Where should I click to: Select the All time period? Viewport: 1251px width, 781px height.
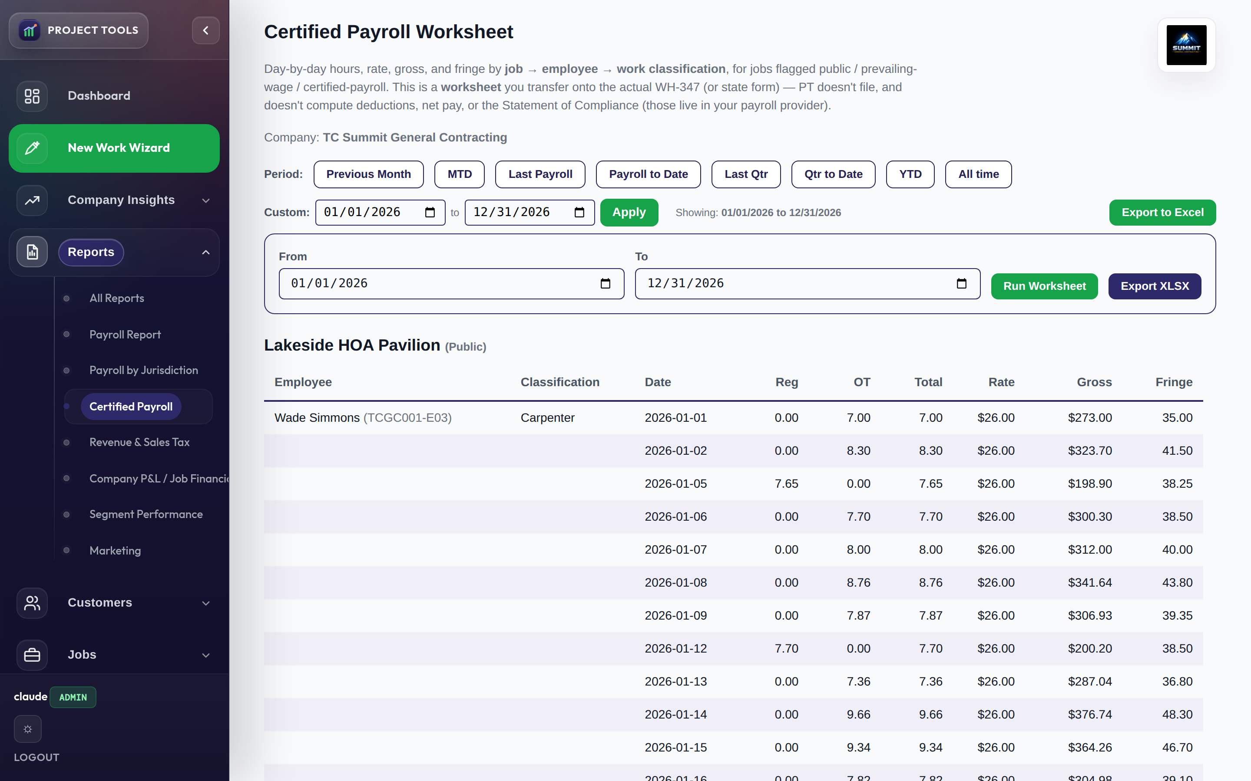979,174
